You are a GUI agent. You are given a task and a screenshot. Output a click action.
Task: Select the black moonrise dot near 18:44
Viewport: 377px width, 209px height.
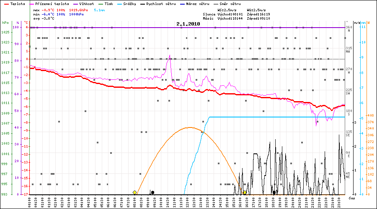pyautogui.click(x=274, y=192)
